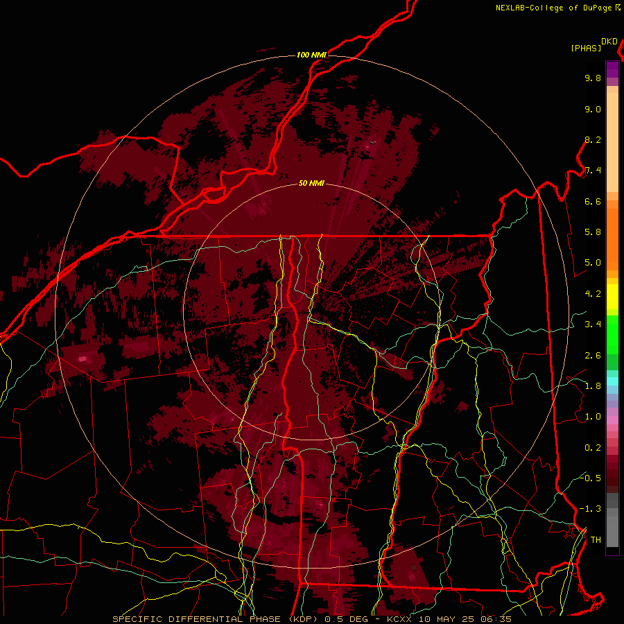Screen dimensions: 624x624
Task: Click the 9.8 value on the color scale
Action: click(593, 78)
